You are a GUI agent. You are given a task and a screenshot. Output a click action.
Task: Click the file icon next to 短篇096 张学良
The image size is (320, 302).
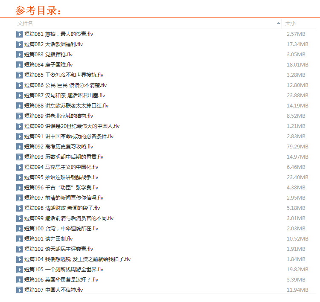[20, 188]
